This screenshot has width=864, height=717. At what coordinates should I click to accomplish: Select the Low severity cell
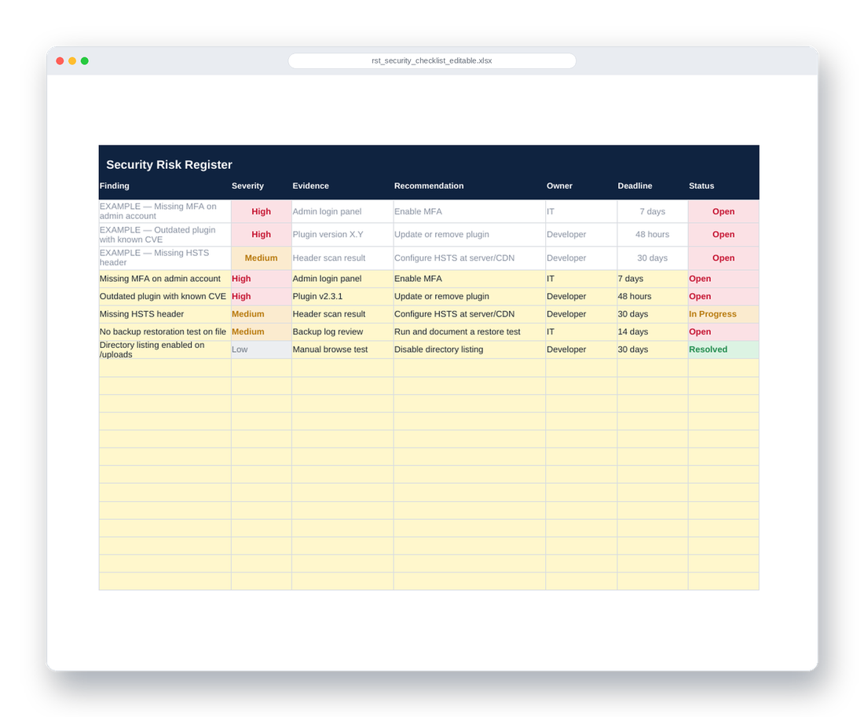262,349
